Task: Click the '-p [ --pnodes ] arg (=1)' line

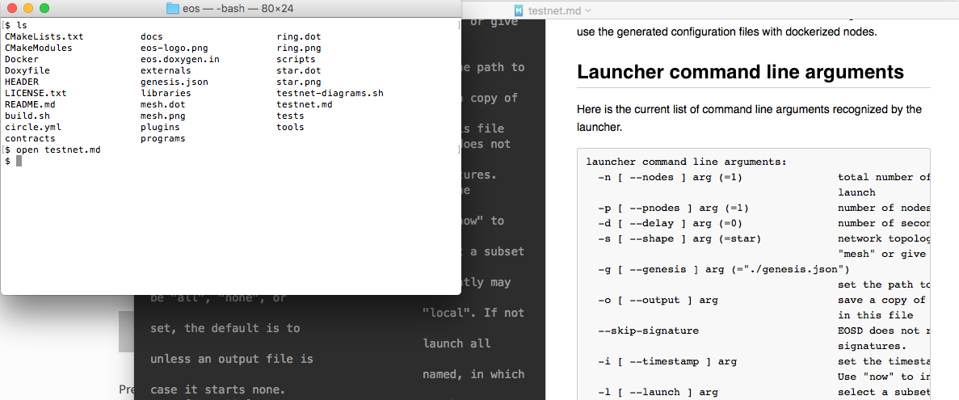Action: pos(673,208)
